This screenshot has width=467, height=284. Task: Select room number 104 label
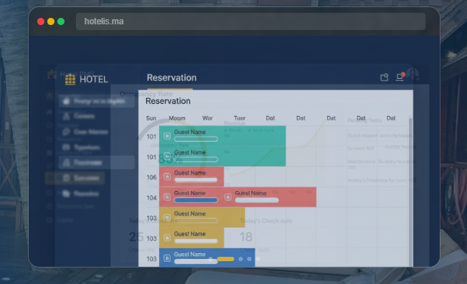(x=152, y=197)
